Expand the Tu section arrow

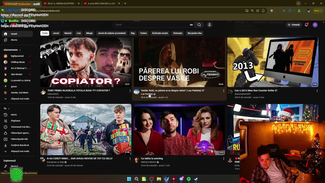(9, 109)
